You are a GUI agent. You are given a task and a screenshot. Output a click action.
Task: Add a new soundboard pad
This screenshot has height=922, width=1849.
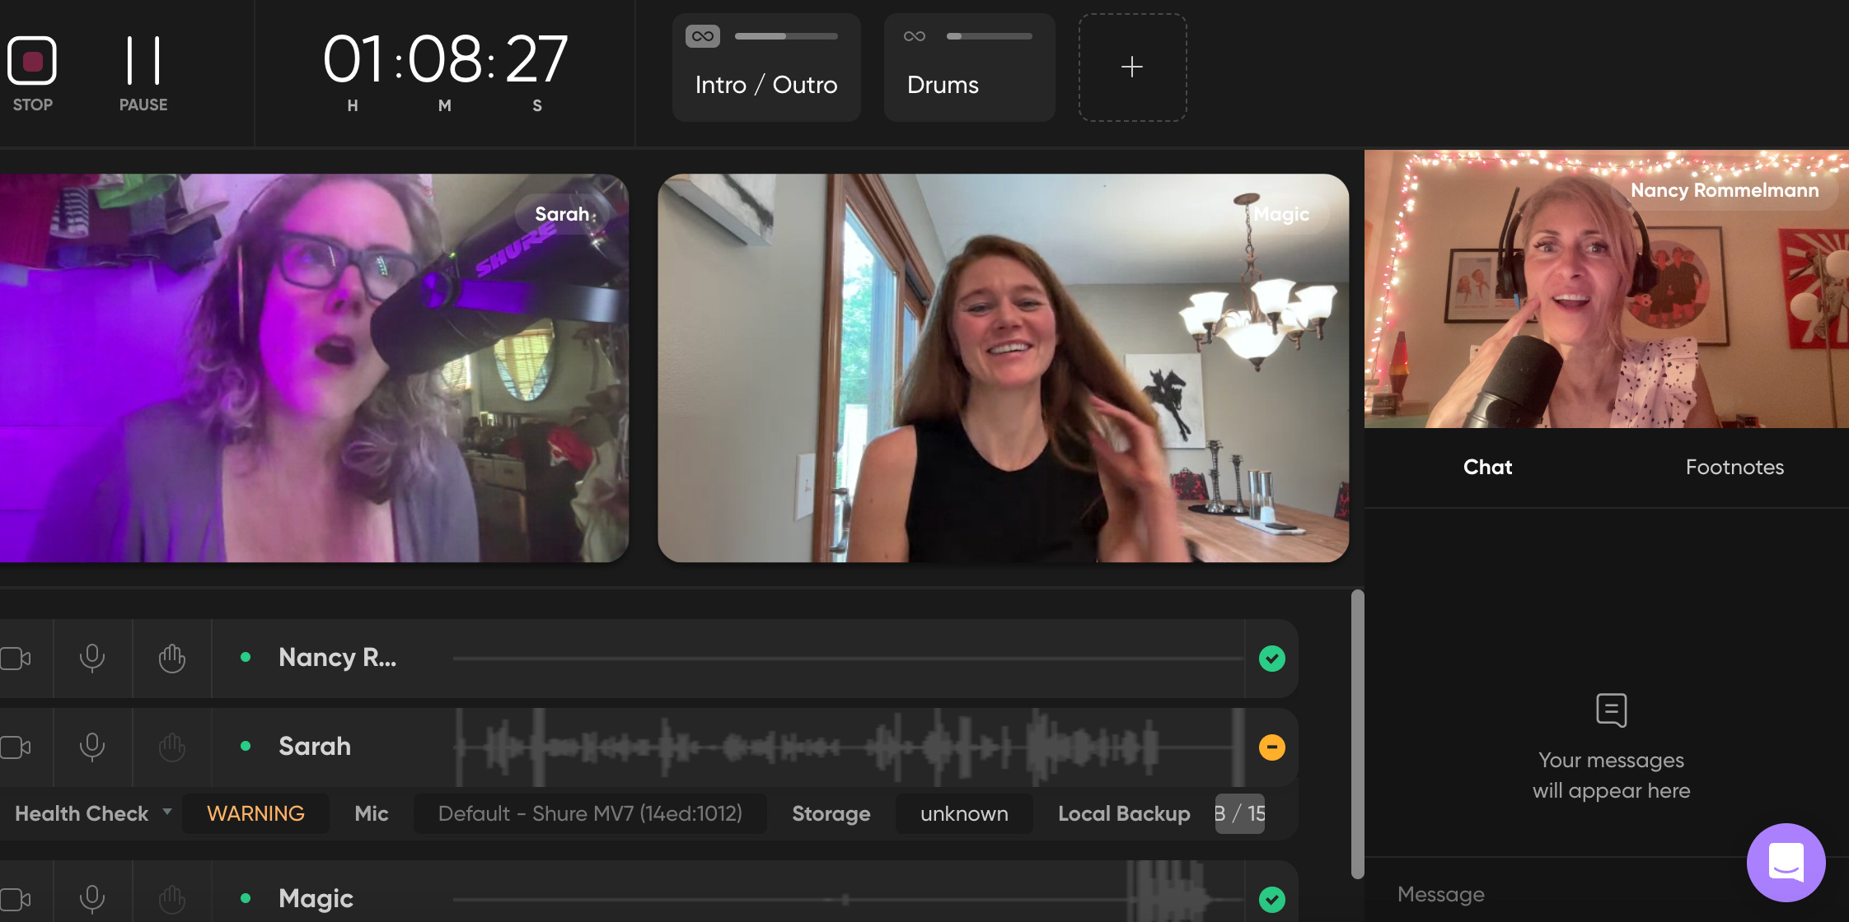point(1133,68)
